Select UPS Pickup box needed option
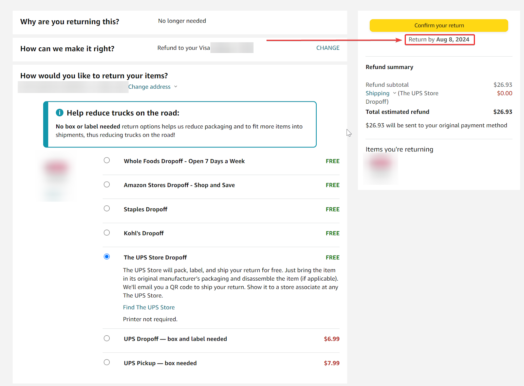Screen dimensions: 524x386 (107, 362)
